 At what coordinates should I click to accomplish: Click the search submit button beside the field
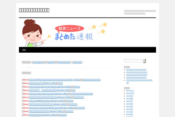(144, 61)
